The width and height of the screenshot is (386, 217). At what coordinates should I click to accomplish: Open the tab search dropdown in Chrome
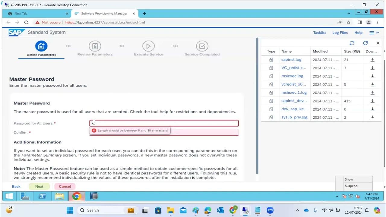click(349, 14)
